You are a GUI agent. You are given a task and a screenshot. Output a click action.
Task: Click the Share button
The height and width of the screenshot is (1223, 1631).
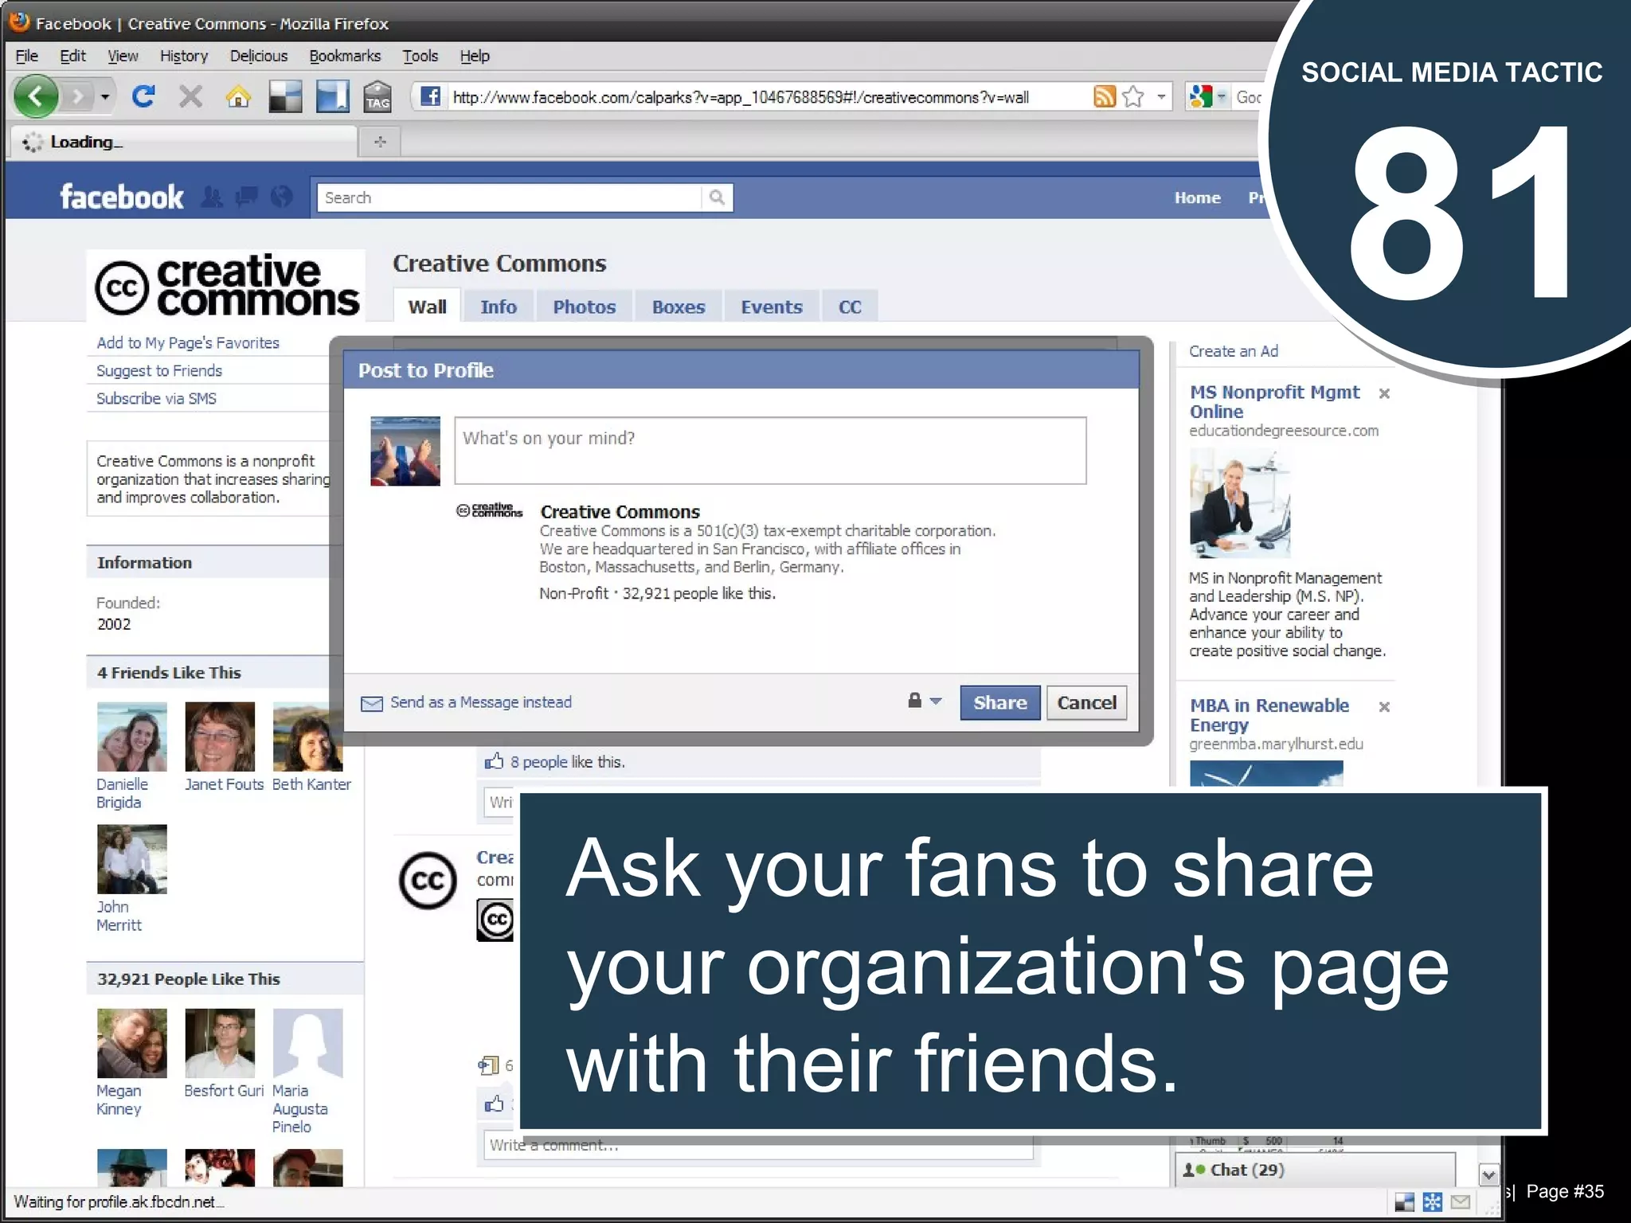tap(1000, 703)
